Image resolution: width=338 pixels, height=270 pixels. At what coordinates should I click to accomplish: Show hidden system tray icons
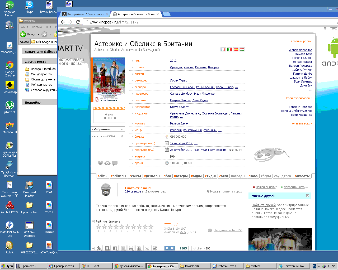(x=320, y=266)
